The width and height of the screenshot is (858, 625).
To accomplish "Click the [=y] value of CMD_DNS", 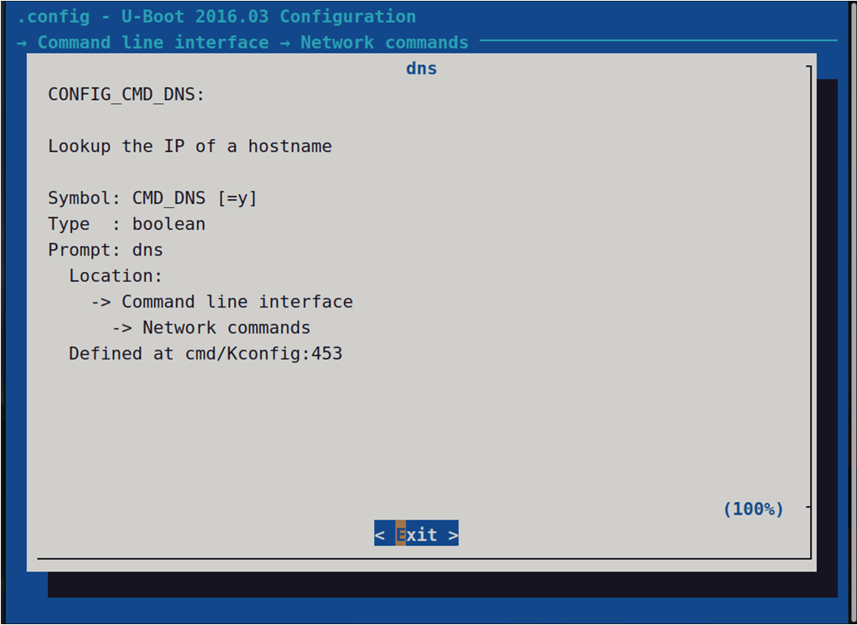I will pos(237,198).
